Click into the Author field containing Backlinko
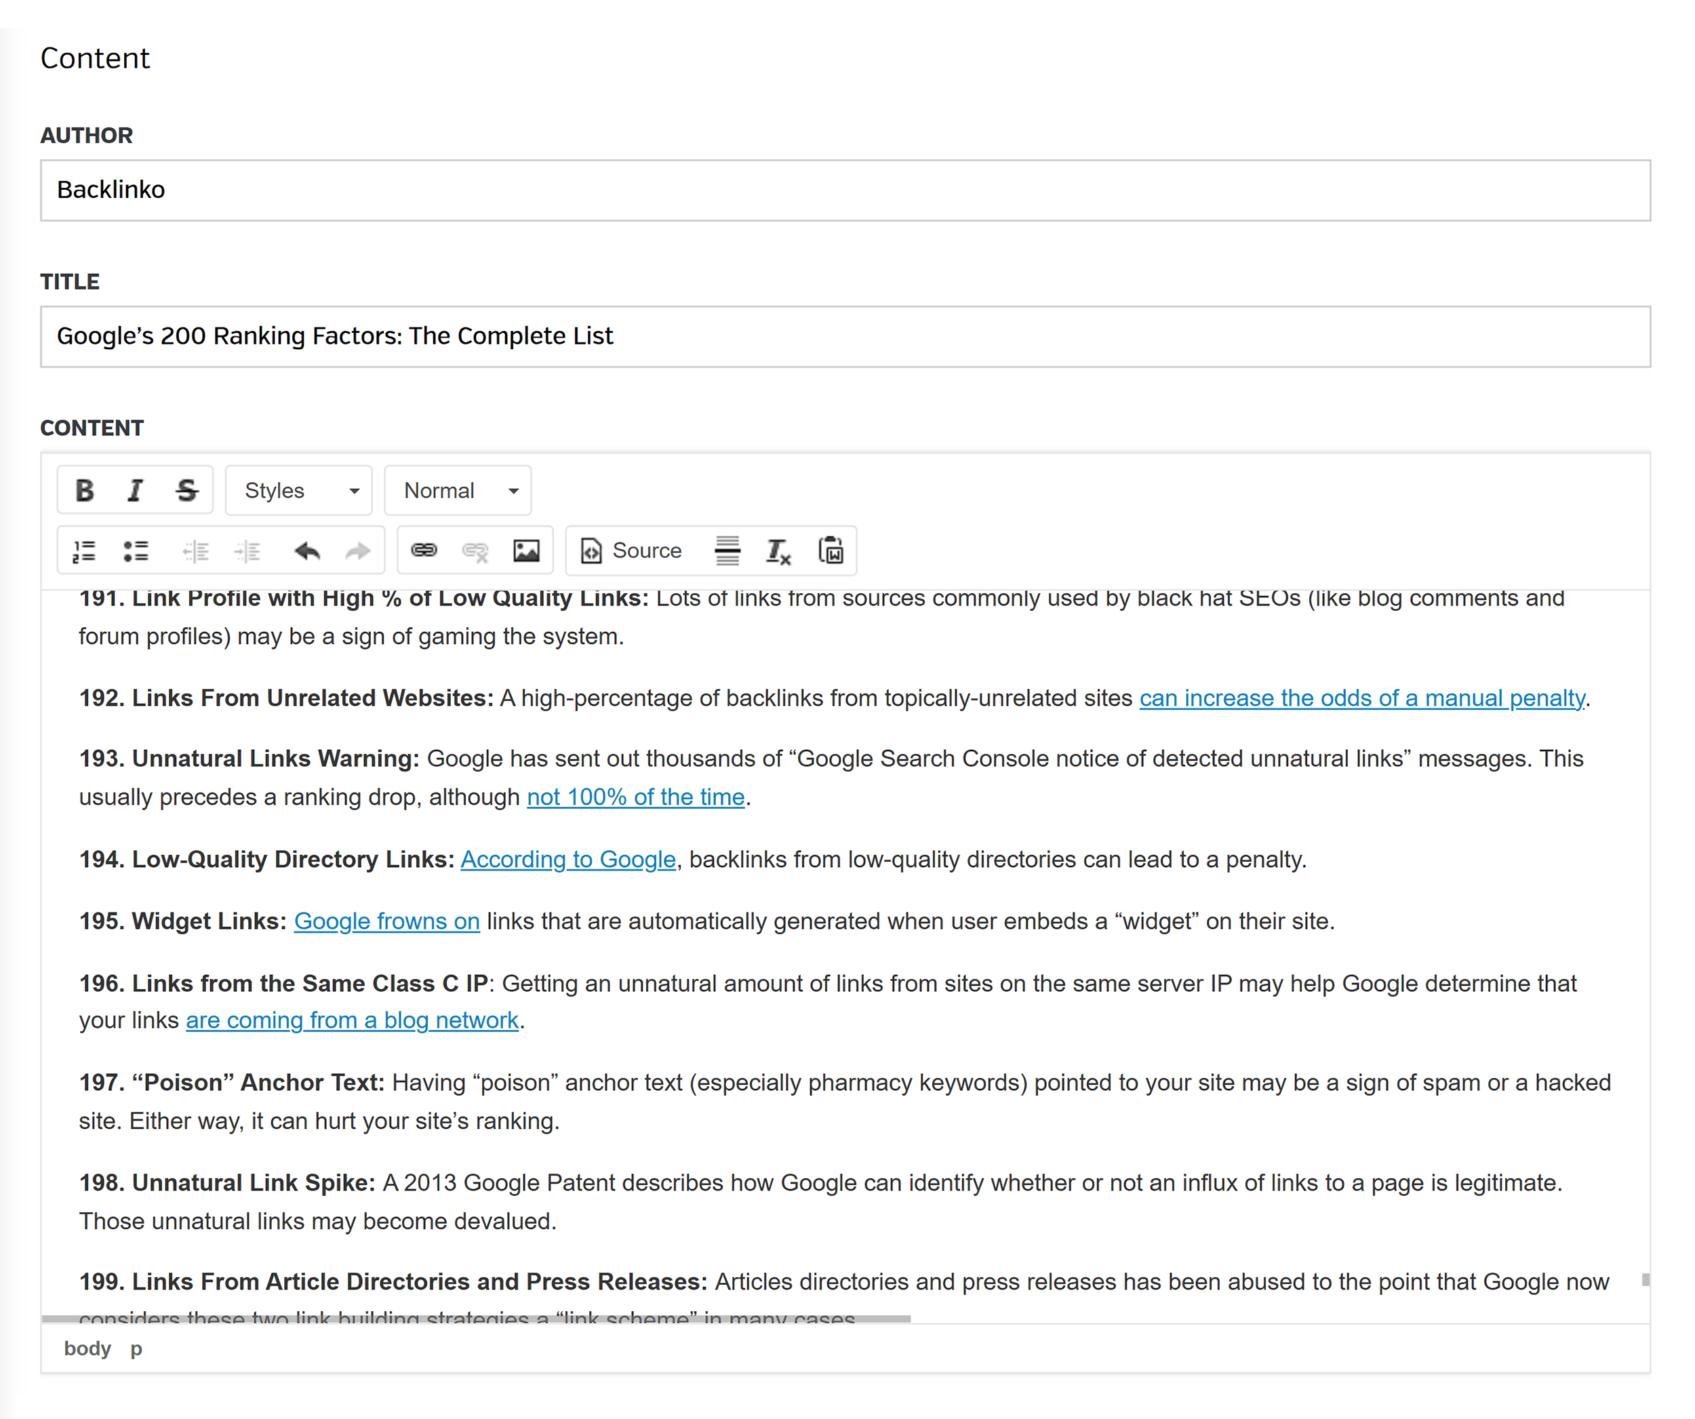 [845, 191]
